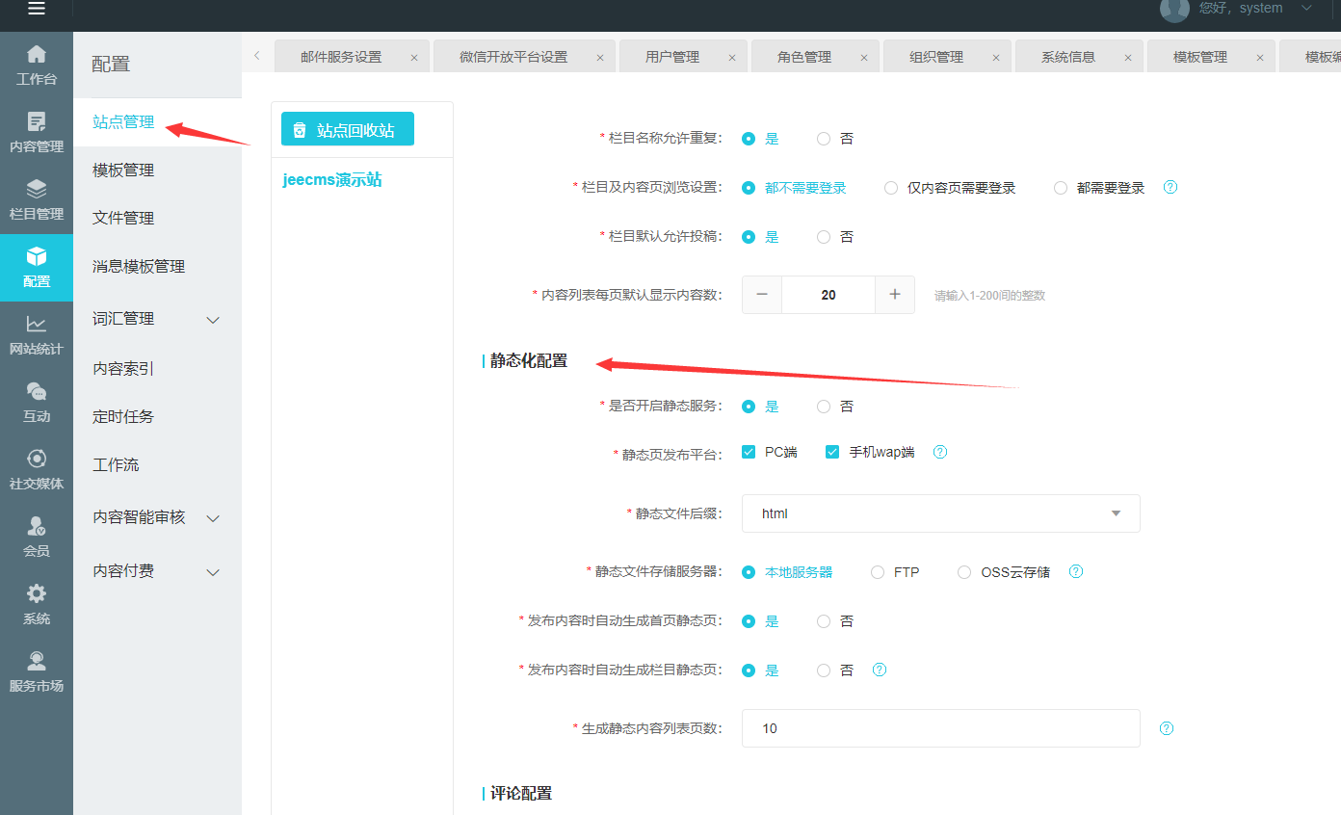1341x815 pixels.
Task: Close the 模板管理 tab
Action: (1260, 58)
